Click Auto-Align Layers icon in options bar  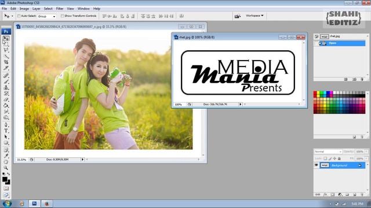(x=181, y=16)
